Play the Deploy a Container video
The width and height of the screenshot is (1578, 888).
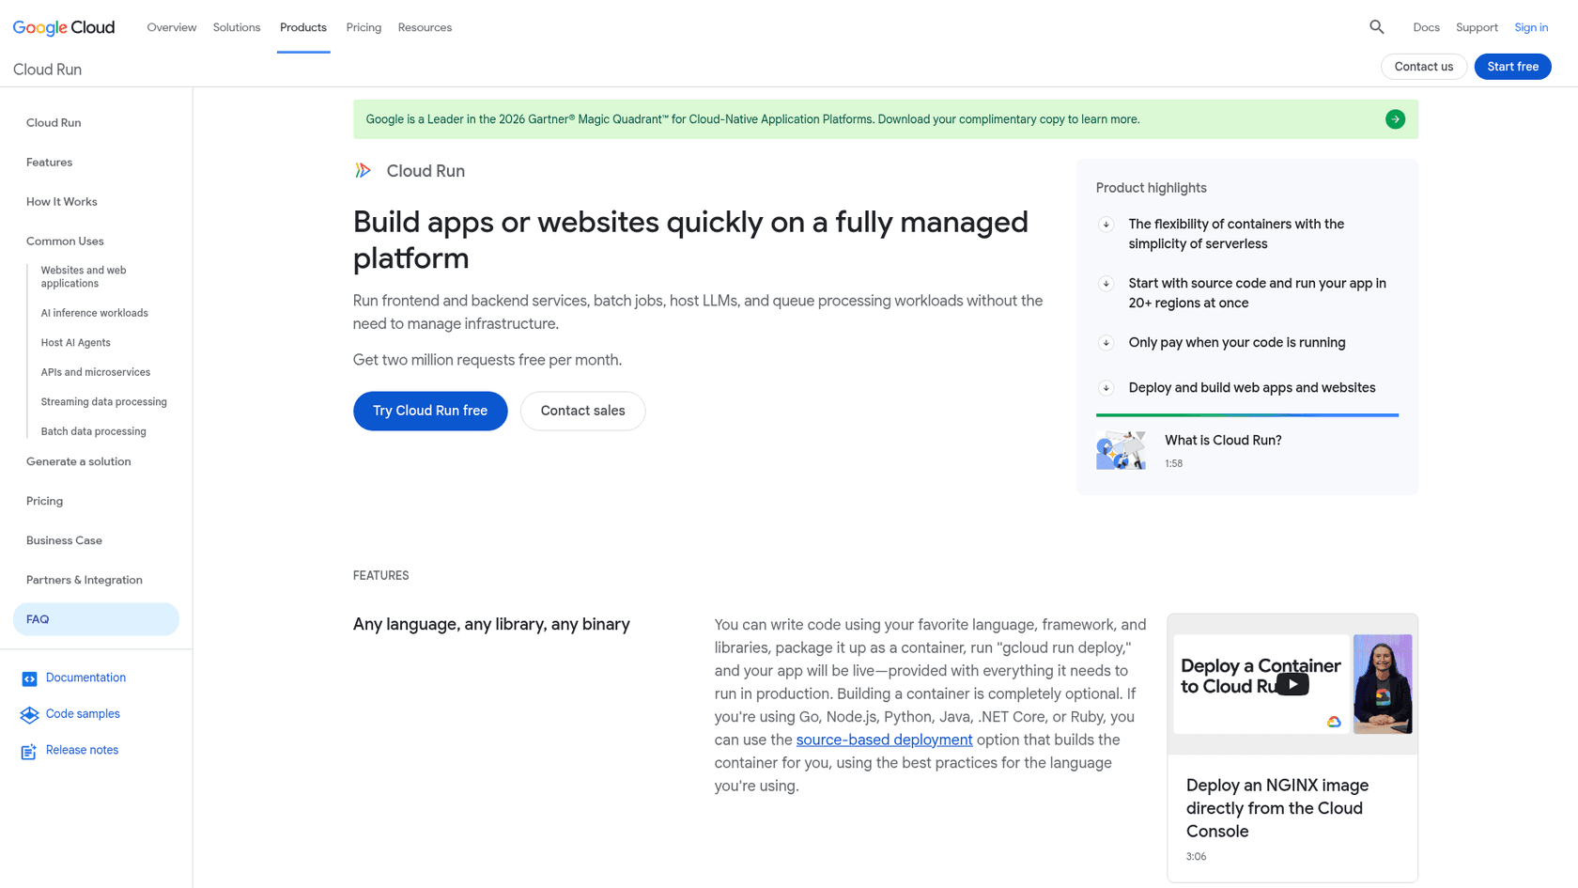click(x=1292, y=684)
